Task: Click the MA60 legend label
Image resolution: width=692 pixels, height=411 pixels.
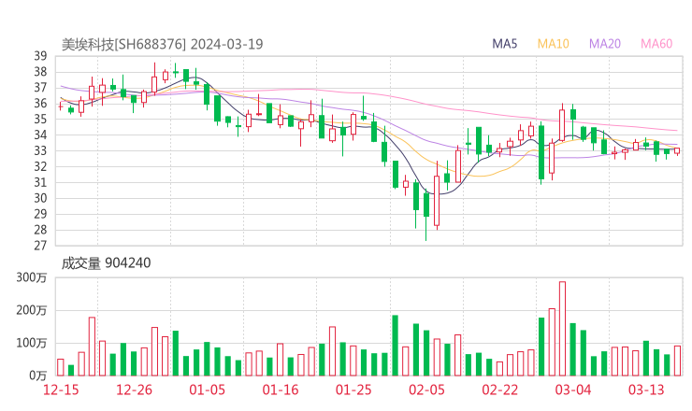Action: point(656,44)
